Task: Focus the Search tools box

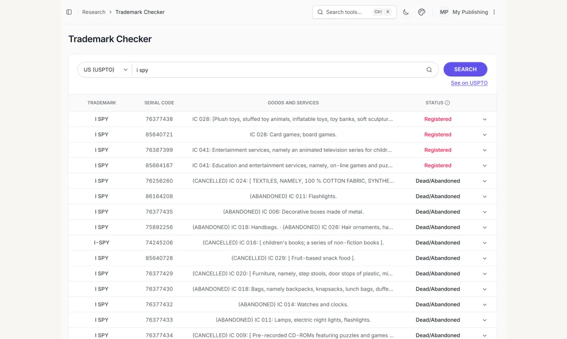Action: 354,12
